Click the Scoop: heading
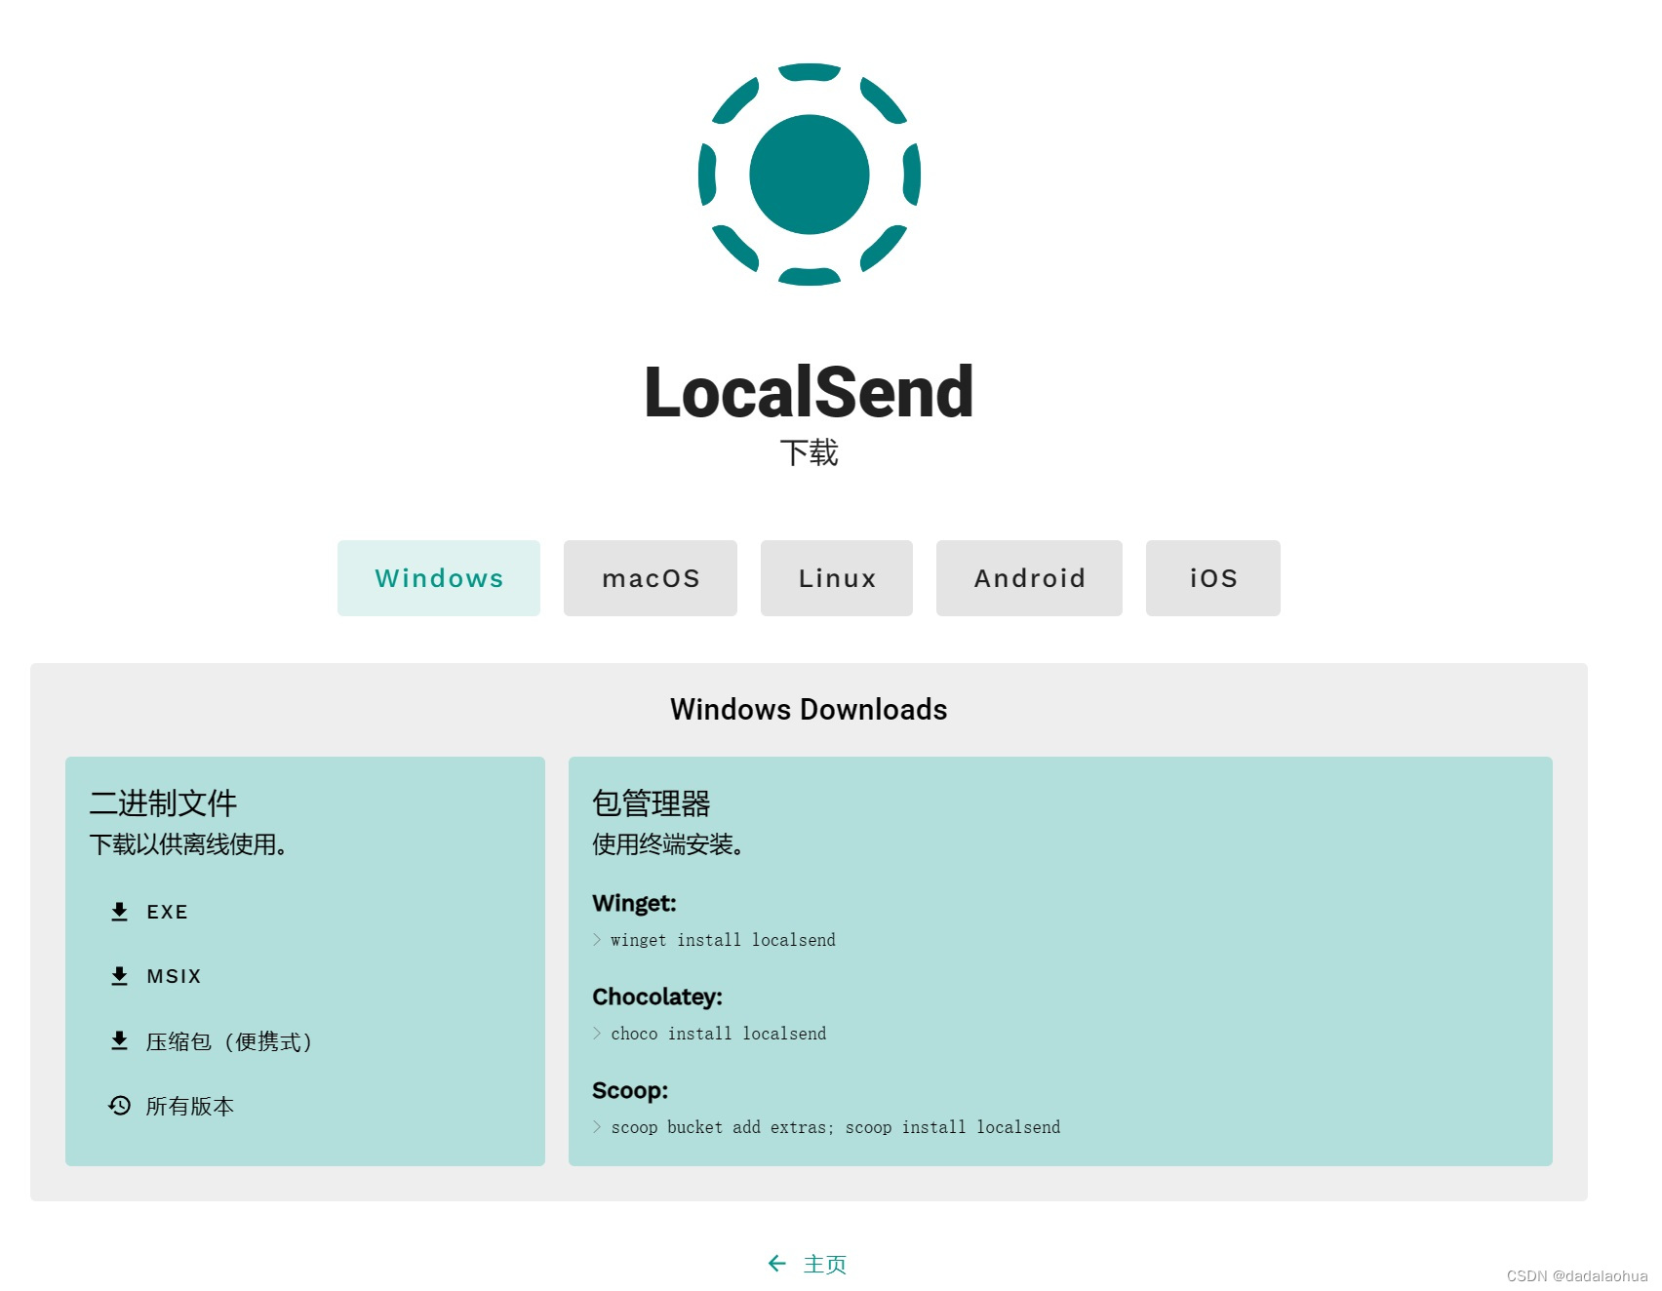The image size is (1662, 1291). tap(630, 1090)
